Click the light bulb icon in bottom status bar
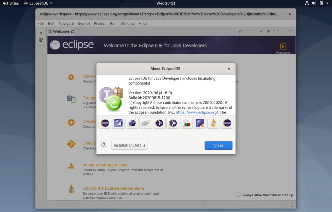This screenshot has width=332, height=212. (x=291, y=205)
